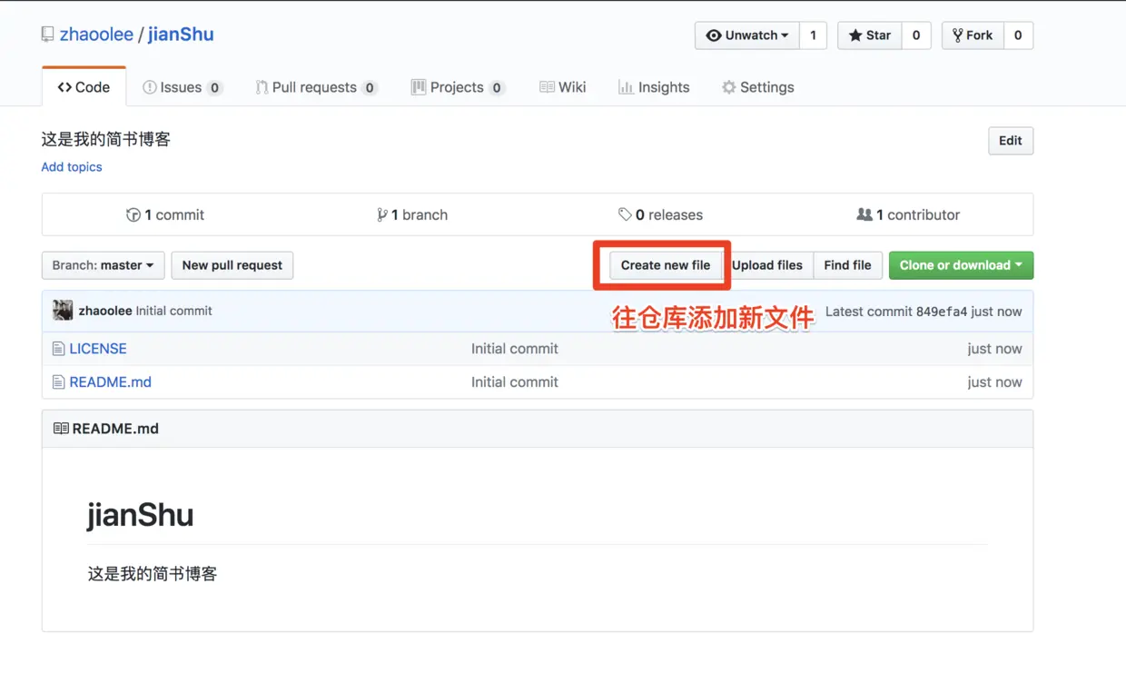Image resolution: width=1126 pixels, height=693 pixels.
Task: Click just now timestamp in README.md row
Action: [x=994, y=382]
